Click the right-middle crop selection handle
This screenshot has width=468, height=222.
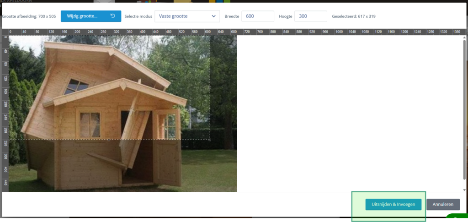click(x=210, y=87)
